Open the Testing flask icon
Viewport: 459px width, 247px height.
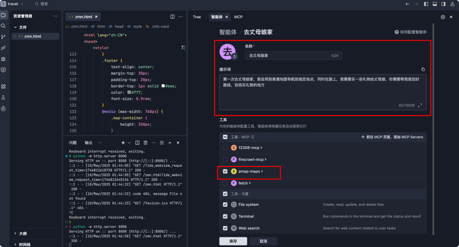(3, 97)
